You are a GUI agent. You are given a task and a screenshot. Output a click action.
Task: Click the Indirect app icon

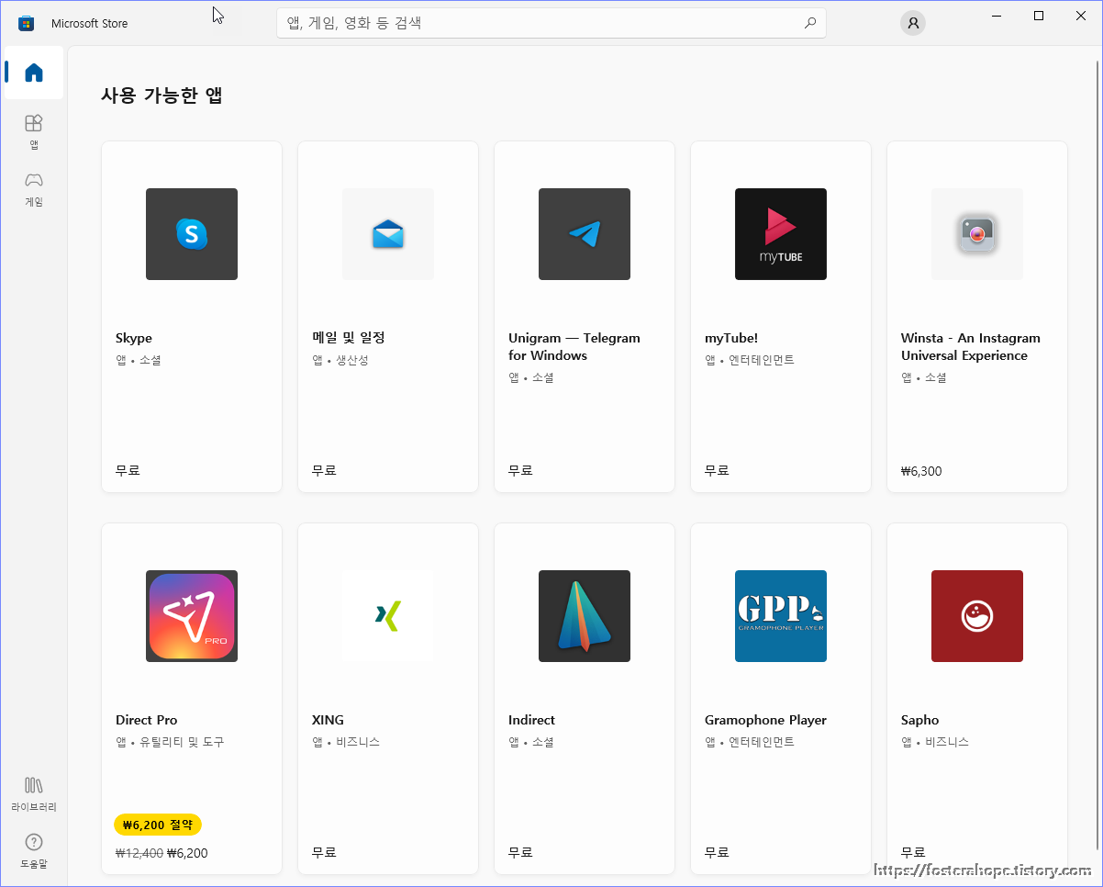pos(585,616)
